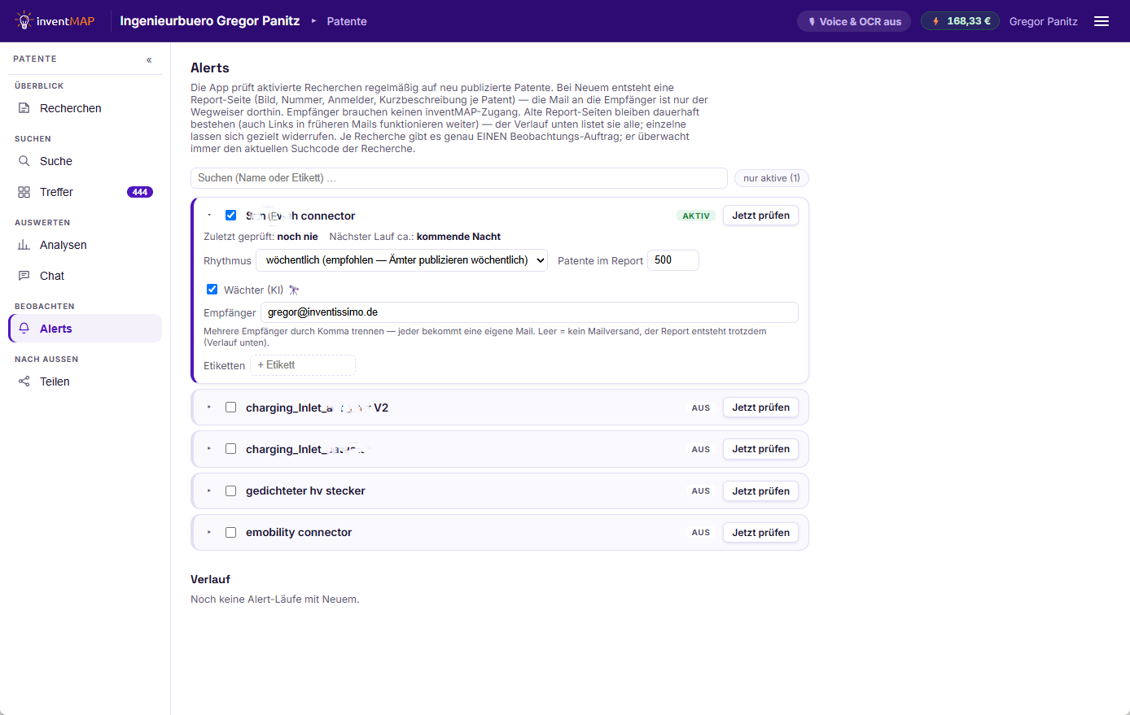Screen dimensions: 1130x715
Task: Open Recherchen in the sidebar
Action: 85,108
